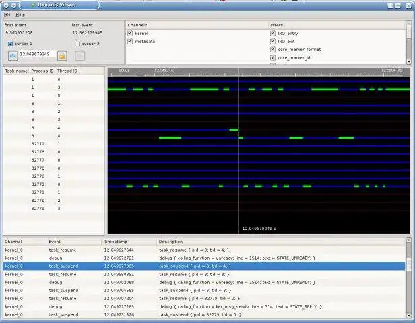The width and height of the screenshot is (415, 323).
Task: Select task row process 32777 thread 0
Action: [x=54, y=160]
